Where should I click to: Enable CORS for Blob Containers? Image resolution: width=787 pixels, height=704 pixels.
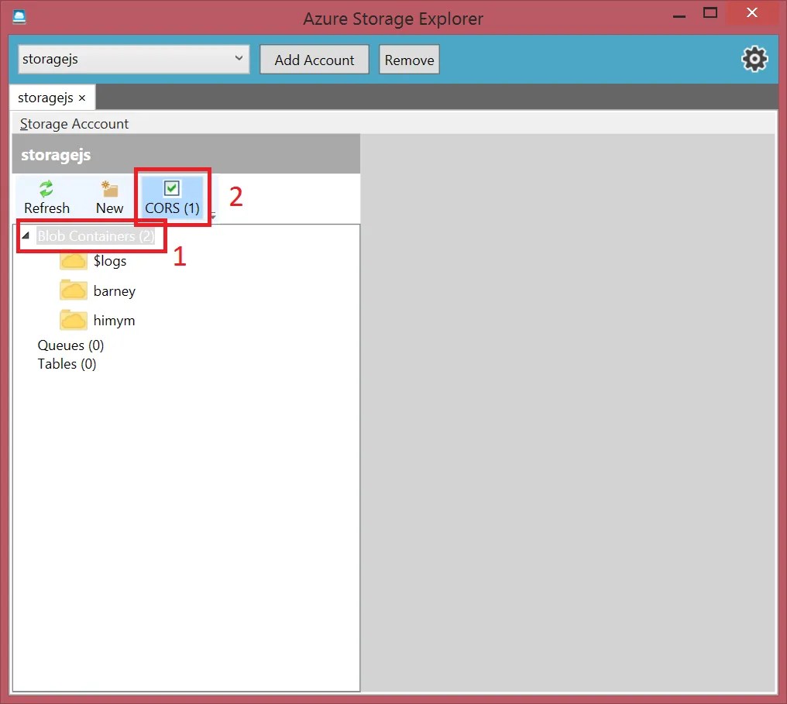pyautogui.click(x=172, y=197)
